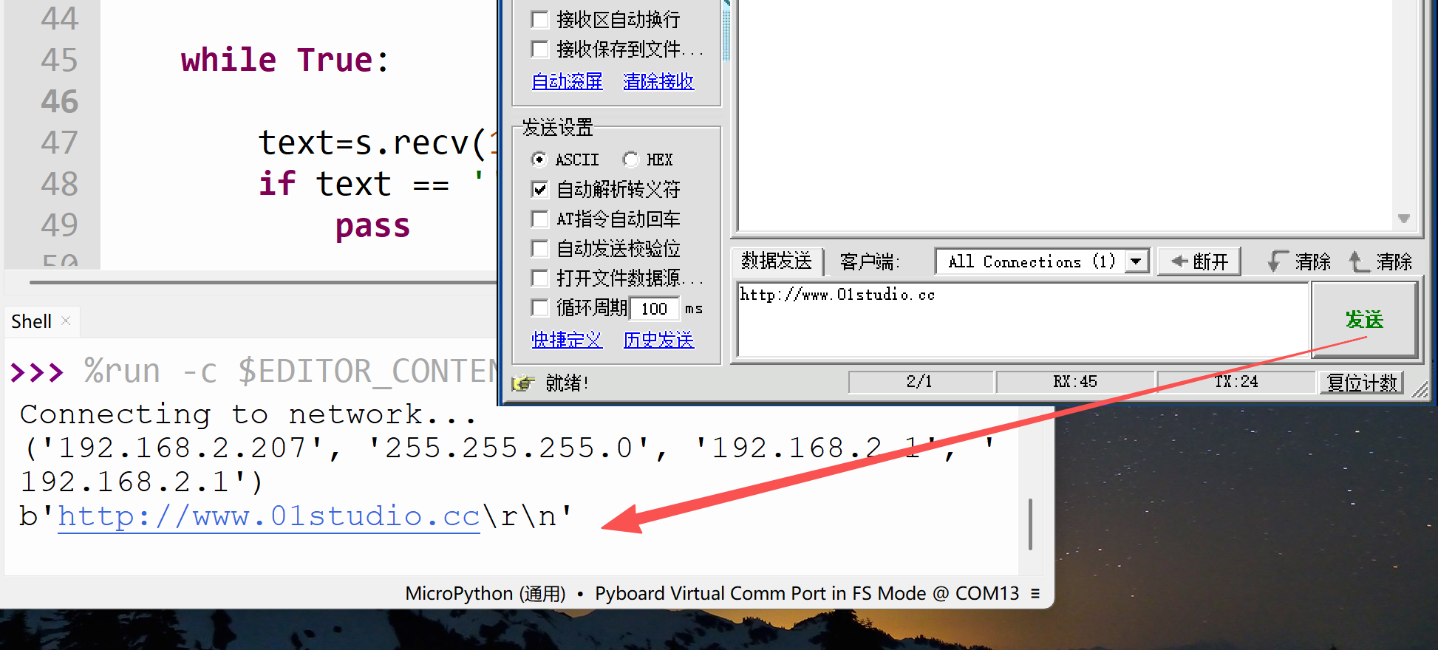Enable the AT指令自动回车 checkbox
Screen dimensions: 1438x650
coord(540,219)
